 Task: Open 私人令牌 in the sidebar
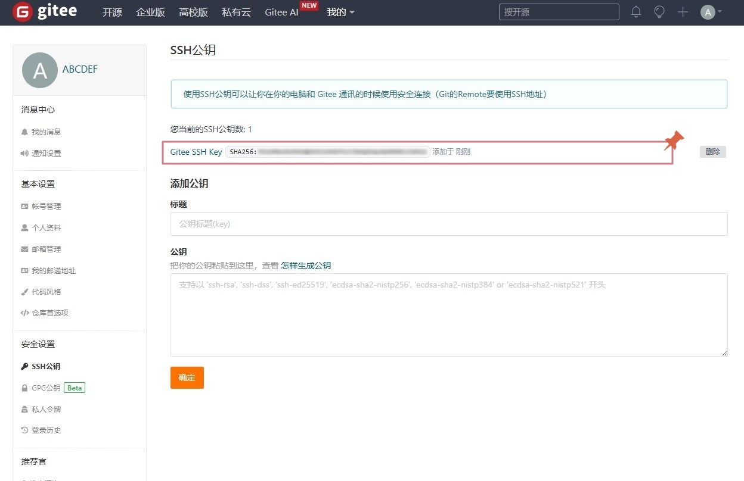[46, 409]
